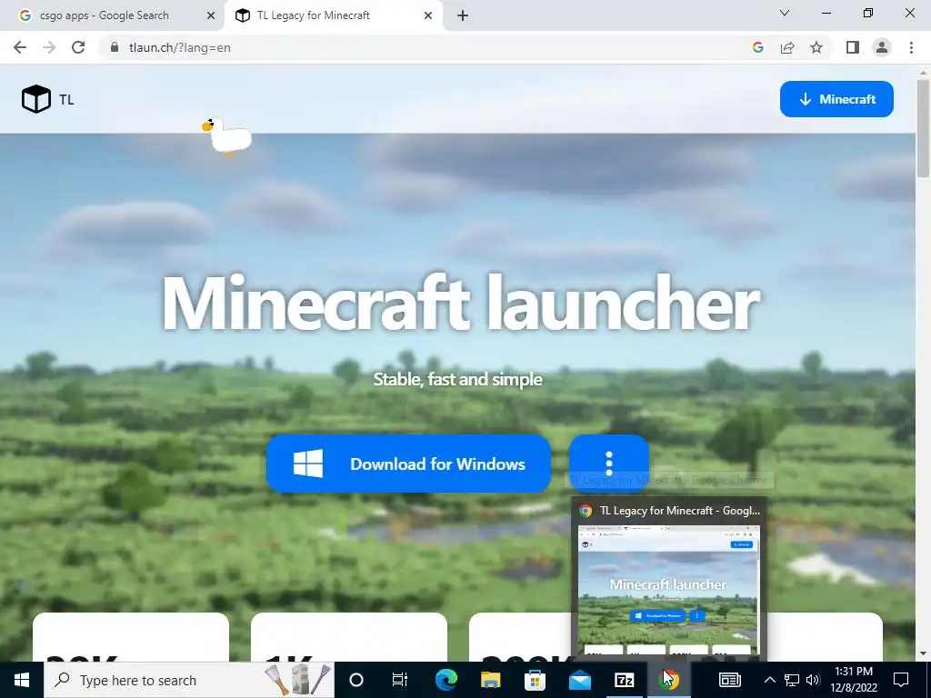The width and height of the screenshot is (931, 698).
Task: Go back to previous page
Action: click(x=20, y=47)
